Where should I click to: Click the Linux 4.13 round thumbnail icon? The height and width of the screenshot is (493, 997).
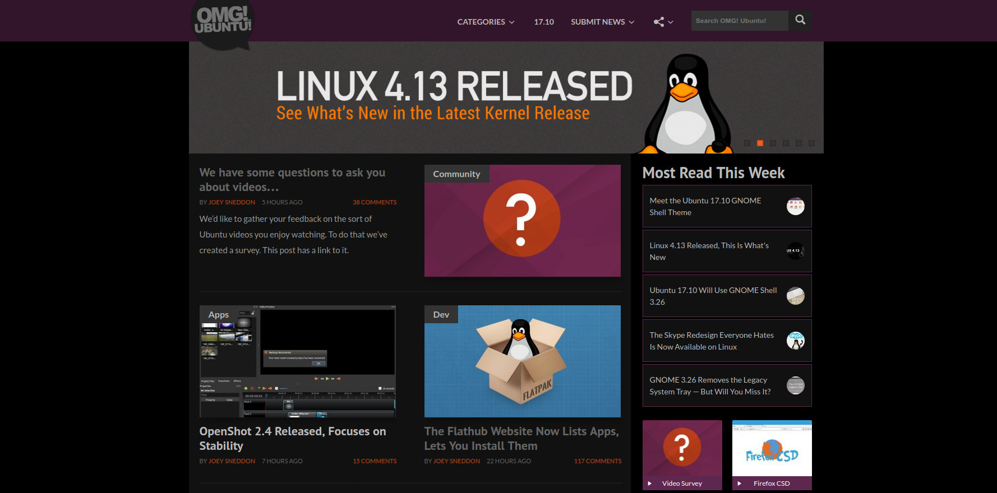pos(795,251)
